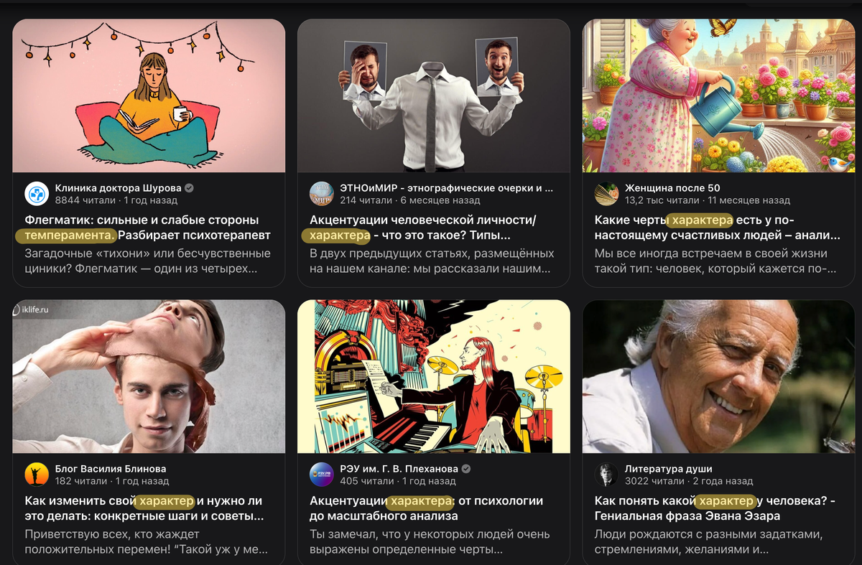Open article Как изменить свой характер
This screenshot has height=565, width=862.
tap(144, 508)
